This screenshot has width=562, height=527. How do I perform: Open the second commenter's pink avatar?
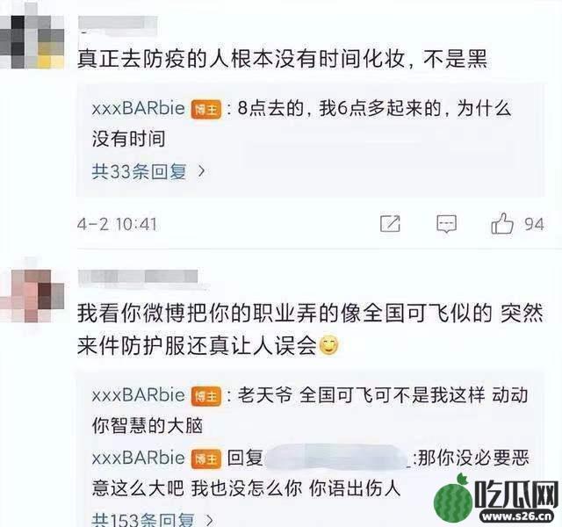pyautogui.click(x=33, y=296)
